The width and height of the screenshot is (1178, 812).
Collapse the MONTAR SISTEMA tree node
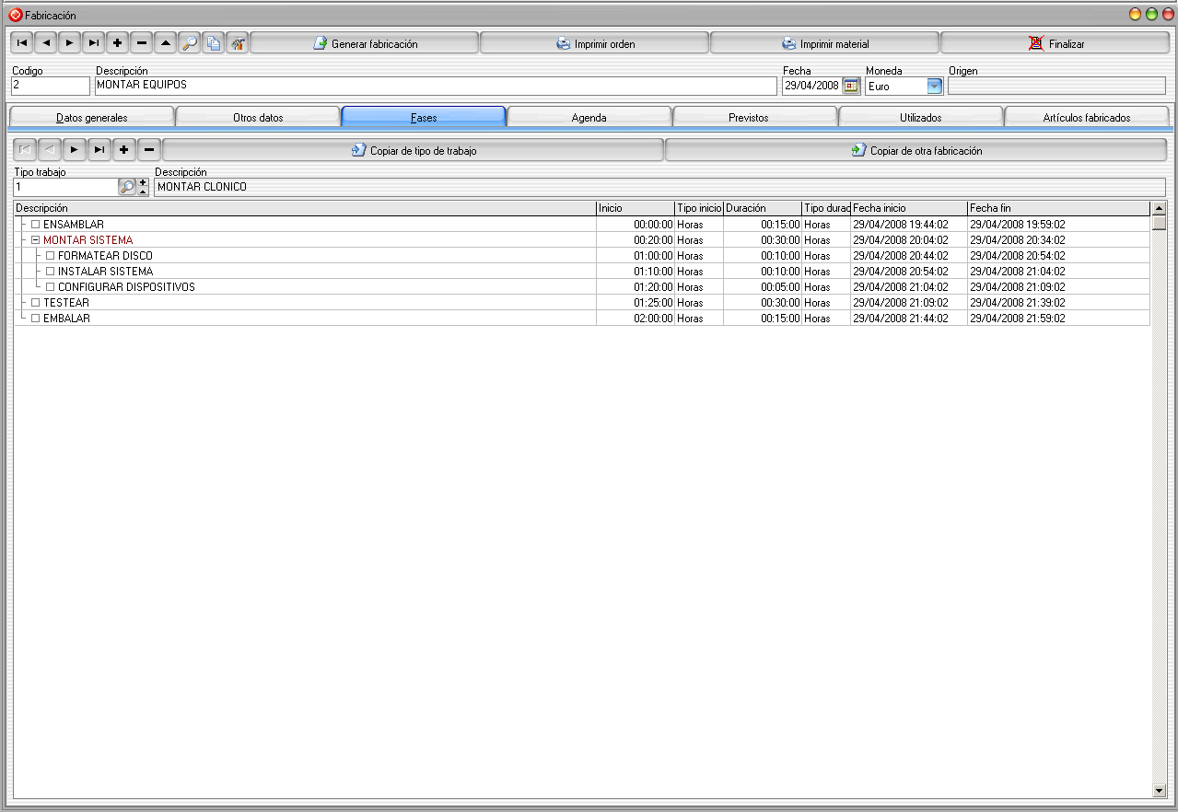[x=36, y=240]
